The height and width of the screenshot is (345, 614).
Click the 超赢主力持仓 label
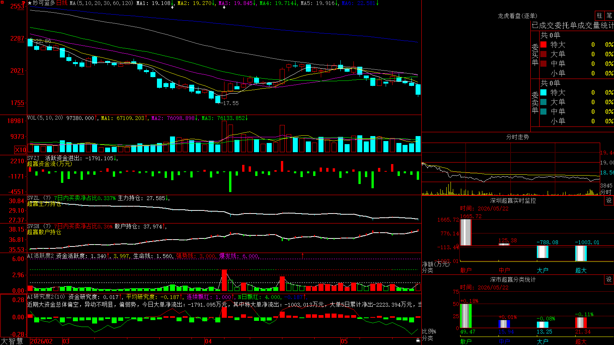point(44,204)
